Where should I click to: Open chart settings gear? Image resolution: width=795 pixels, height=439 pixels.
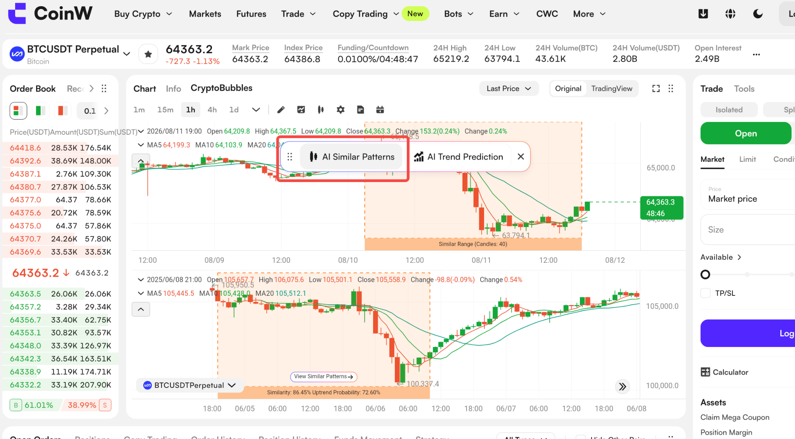click(340, 110)
